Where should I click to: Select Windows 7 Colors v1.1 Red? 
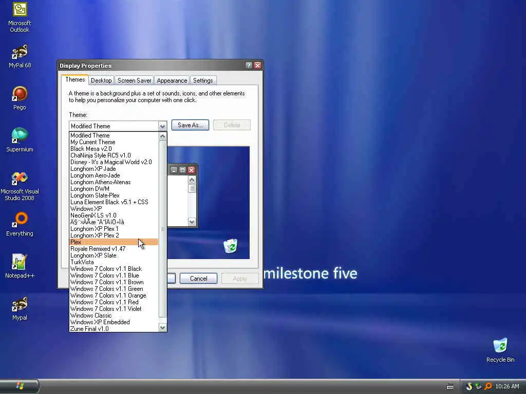click(114, 302)
